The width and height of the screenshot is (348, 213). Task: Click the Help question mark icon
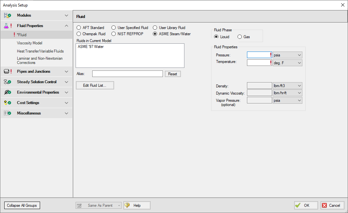[x=127, y=205]
